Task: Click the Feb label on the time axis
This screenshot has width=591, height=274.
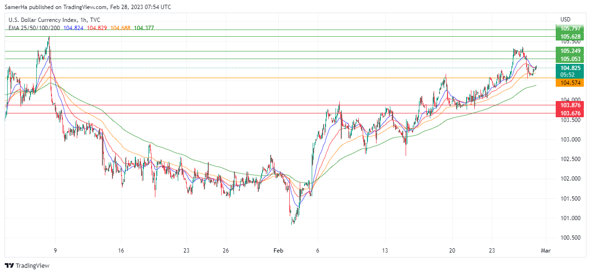Action: click(x=277, y=250)
